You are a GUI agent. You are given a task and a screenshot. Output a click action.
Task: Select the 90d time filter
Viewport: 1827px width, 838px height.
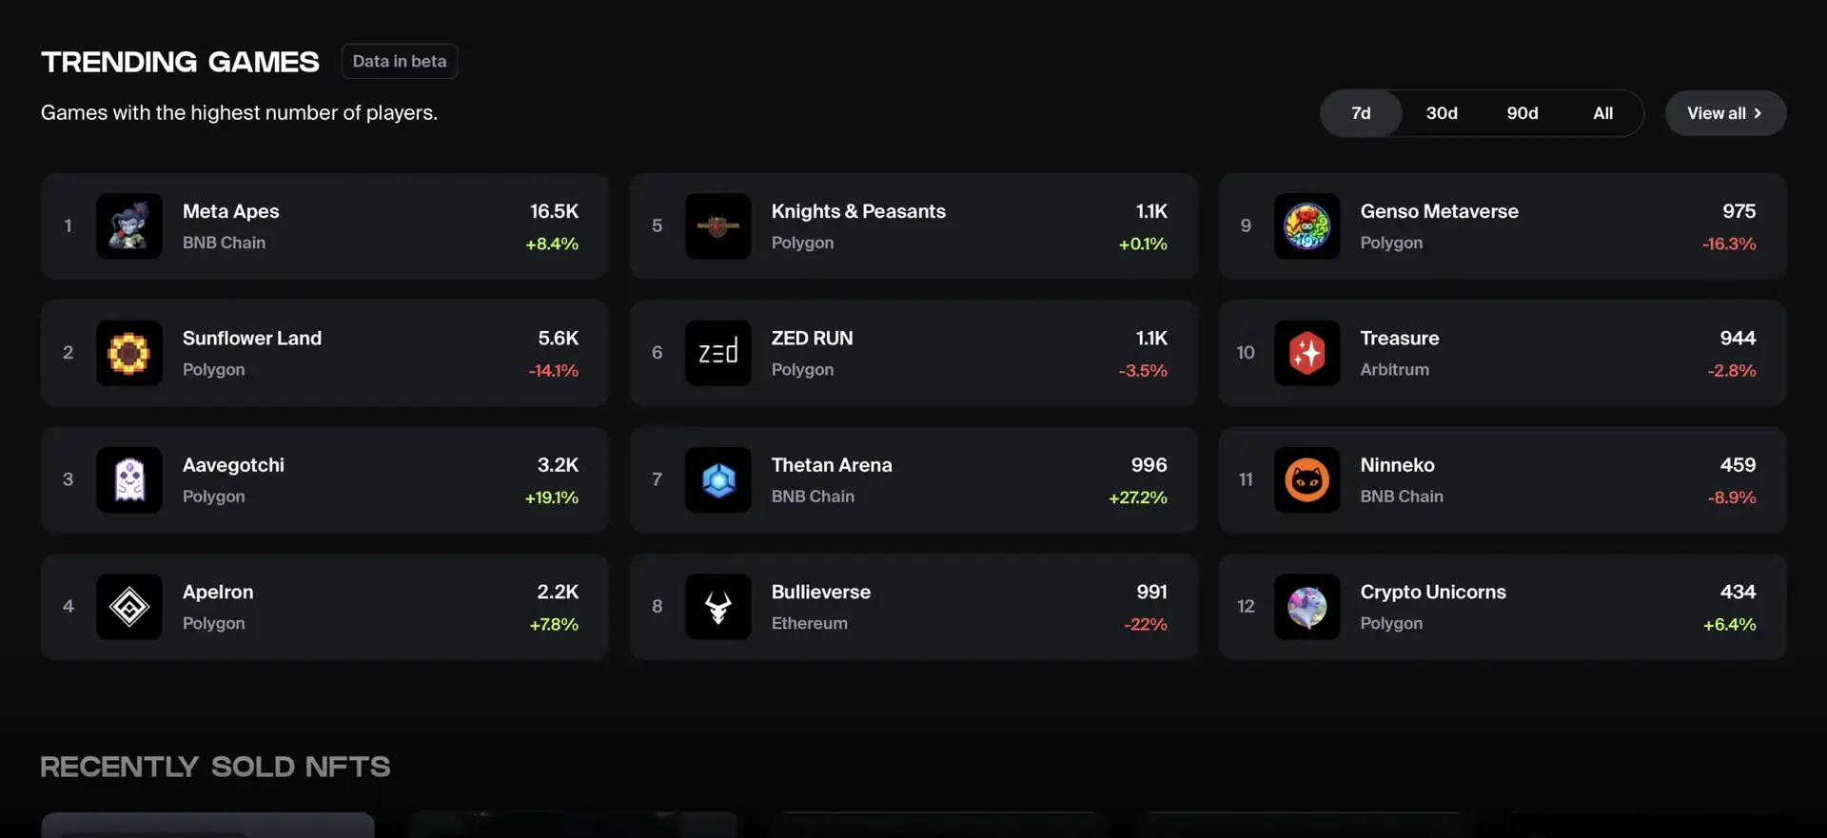[1522, 113]
